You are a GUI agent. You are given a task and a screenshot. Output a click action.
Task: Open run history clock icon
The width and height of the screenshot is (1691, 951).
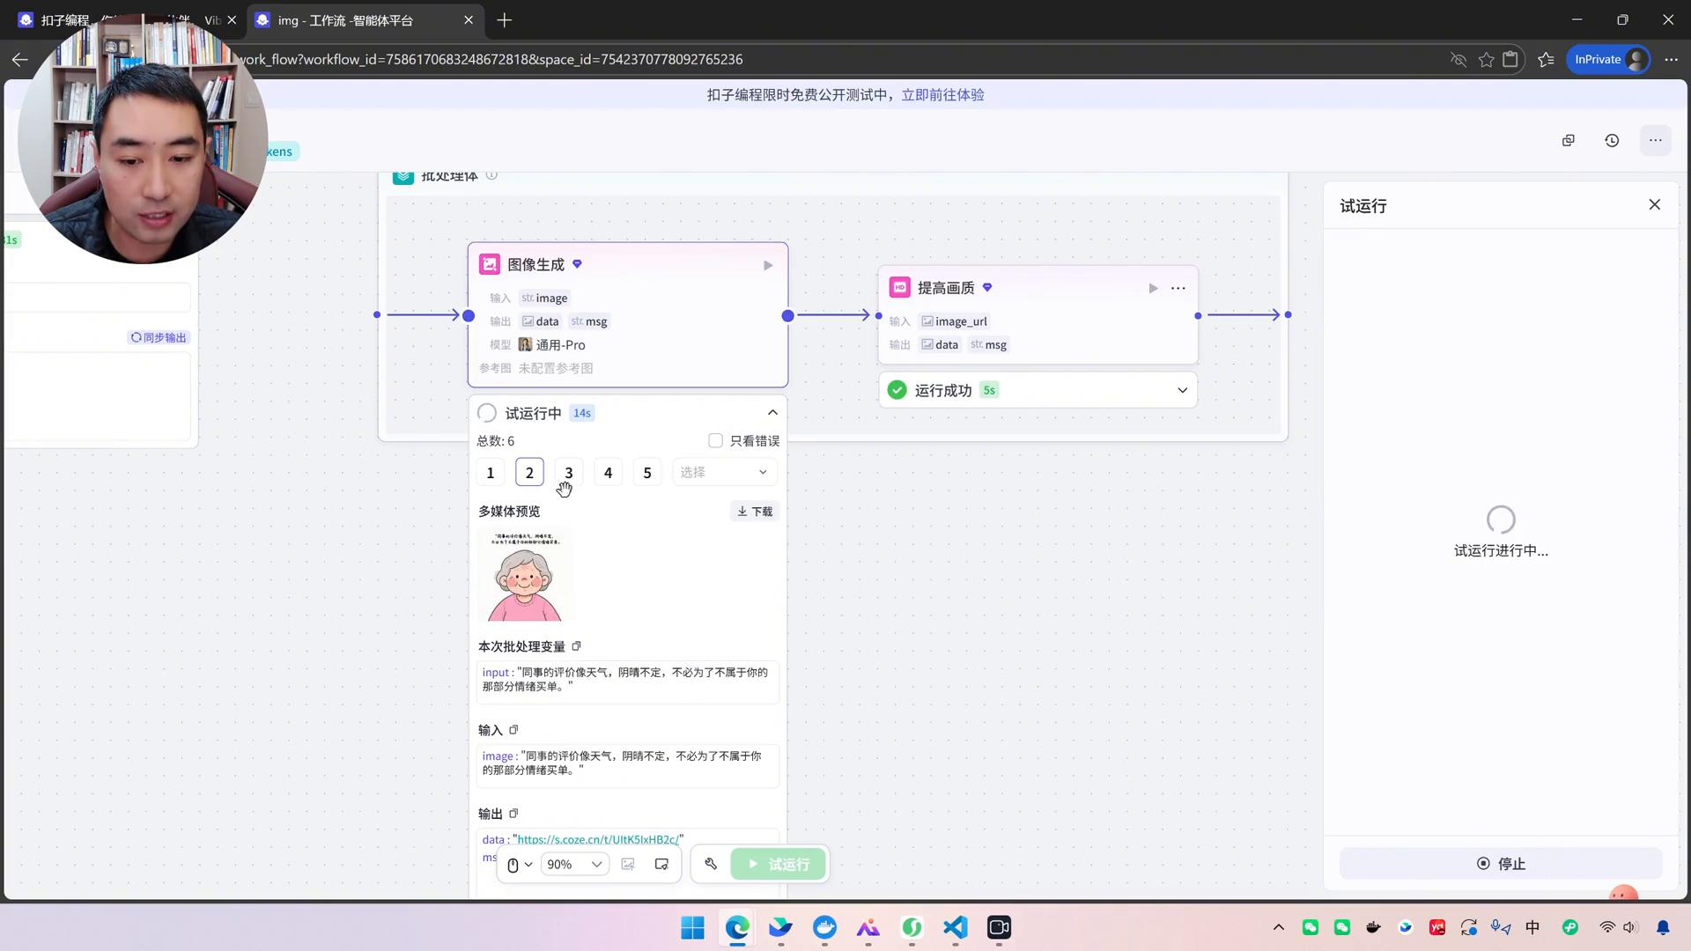1612,140
